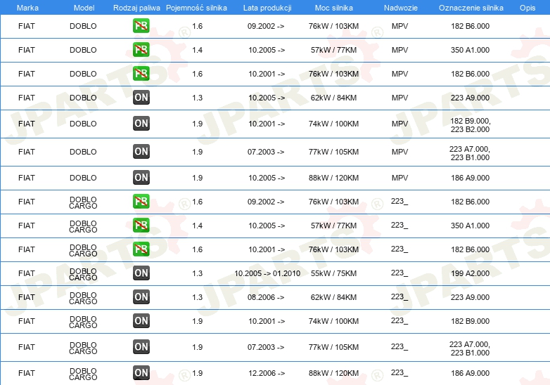Click the DOBLO model cell in the 350 A1.000 MPV row
Viewport: 550px width, 385px height.
pos(83,50)
